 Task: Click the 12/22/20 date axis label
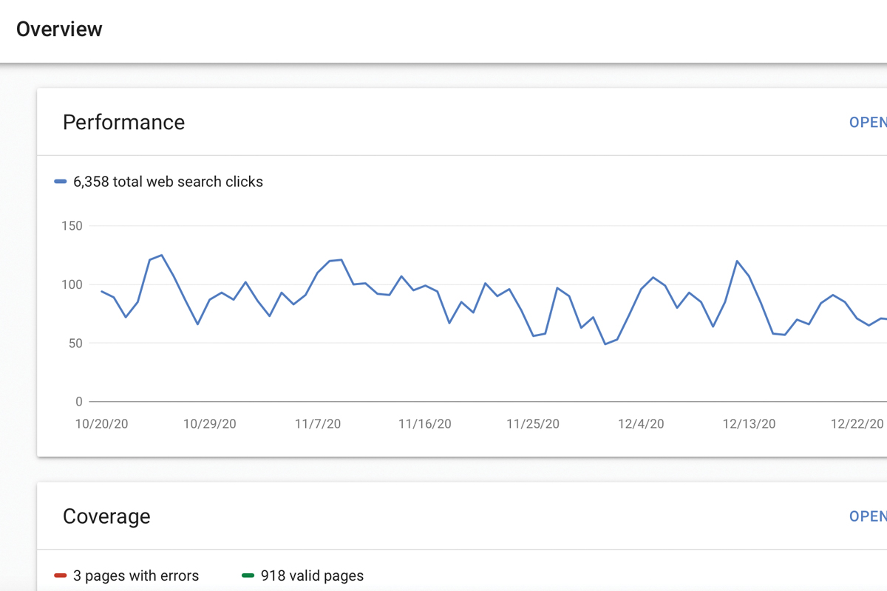tap(857, 424)
